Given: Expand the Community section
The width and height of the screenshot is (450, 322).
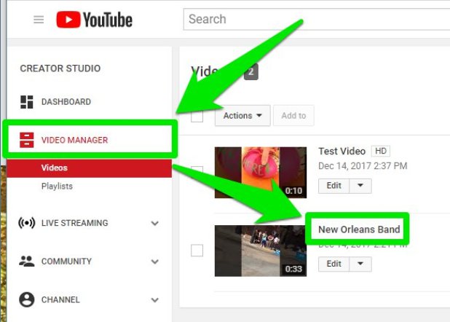Looking at the screenshot, I should point(155,262).
